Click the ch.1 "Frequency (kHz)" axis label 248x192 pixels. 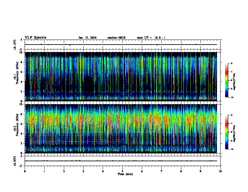17,73
